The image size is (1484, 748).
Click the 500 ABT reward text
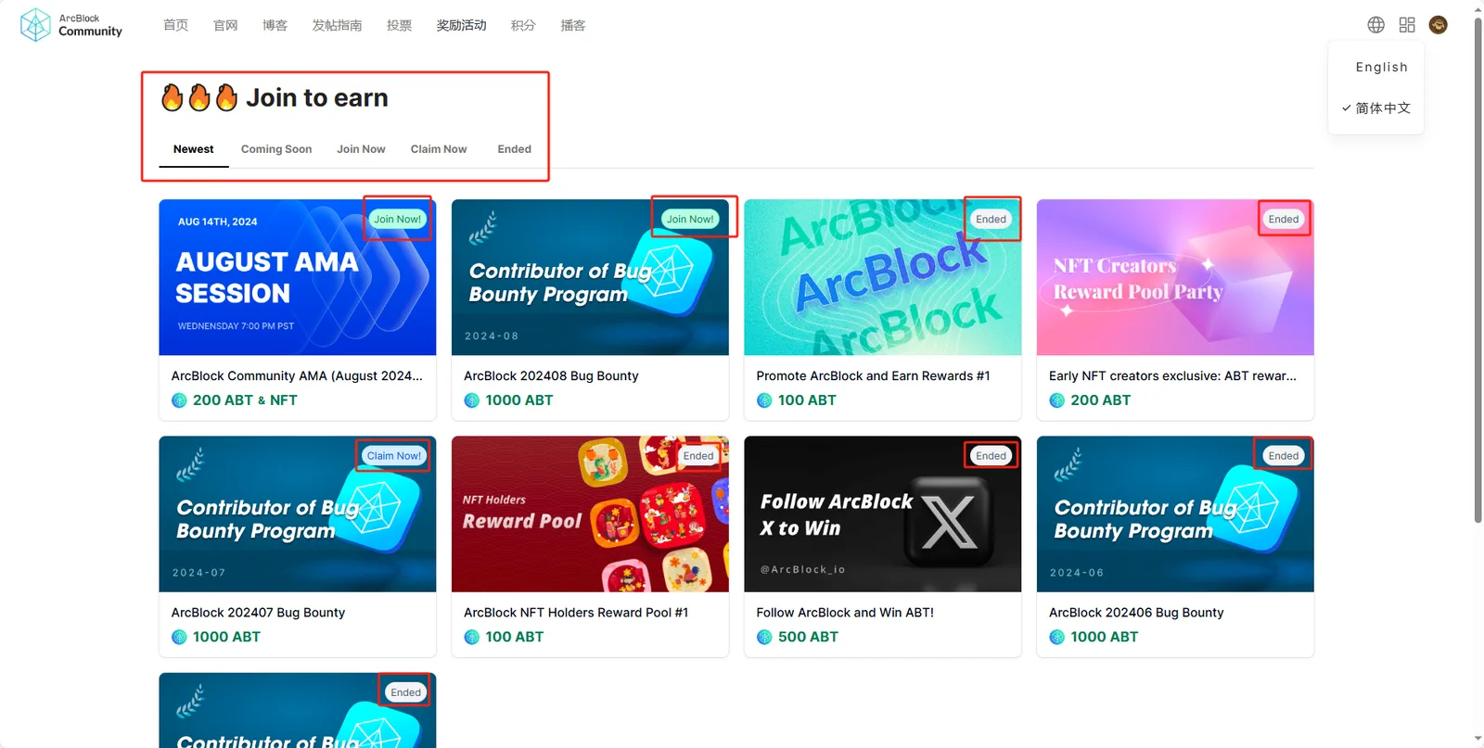pyautogui.click(x=808, y=637)
